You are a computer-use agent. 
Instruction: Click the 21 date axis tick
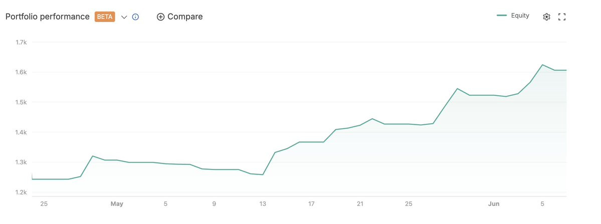(360, 204)
